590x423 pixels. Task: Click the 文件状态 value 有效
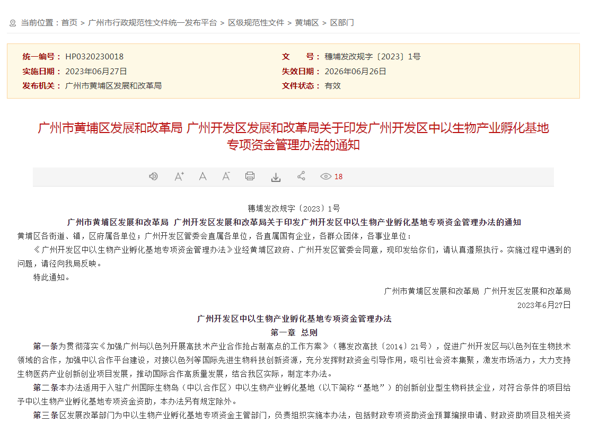pyautogui.click(x=332, y=85)
